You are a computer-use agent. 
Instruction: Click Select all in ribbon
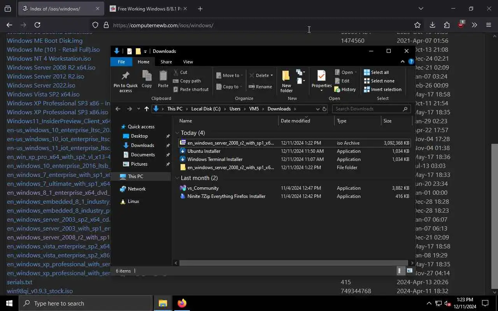[376, 72]
